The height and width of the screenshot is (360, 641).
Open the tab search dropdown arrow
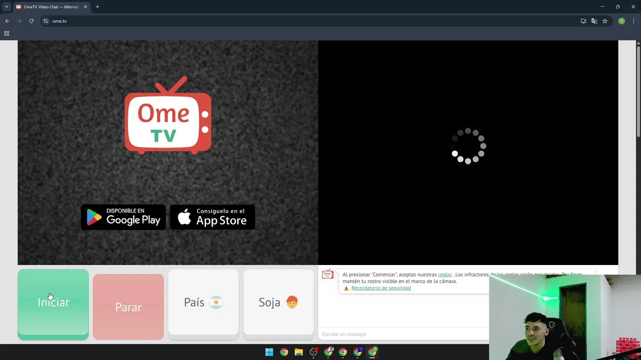(x=7, y=6)
